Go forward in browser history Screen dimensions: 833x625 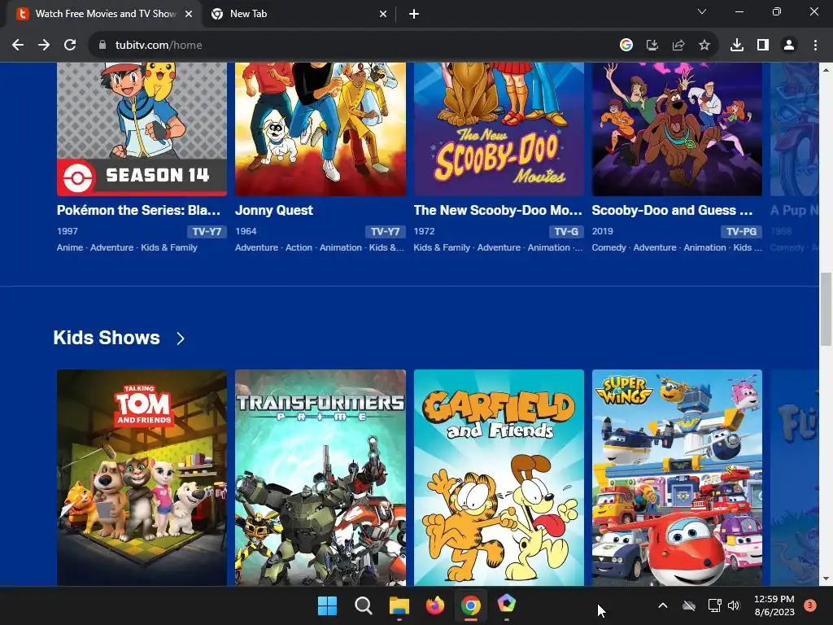44,46
